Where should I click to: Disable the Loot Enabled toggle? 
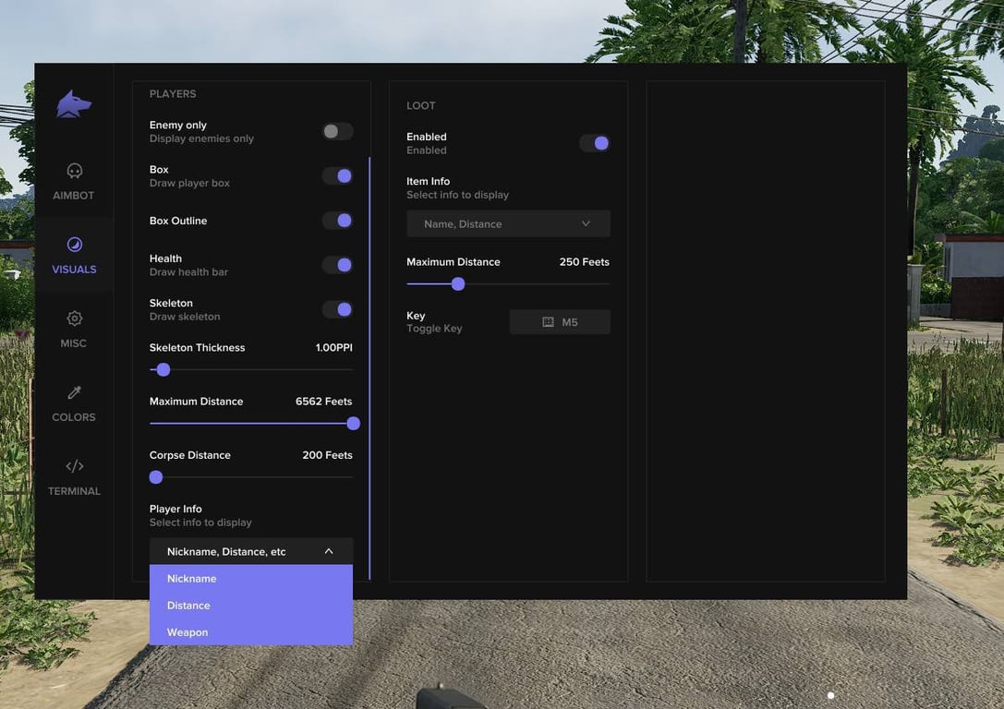(x=594, y=143)
